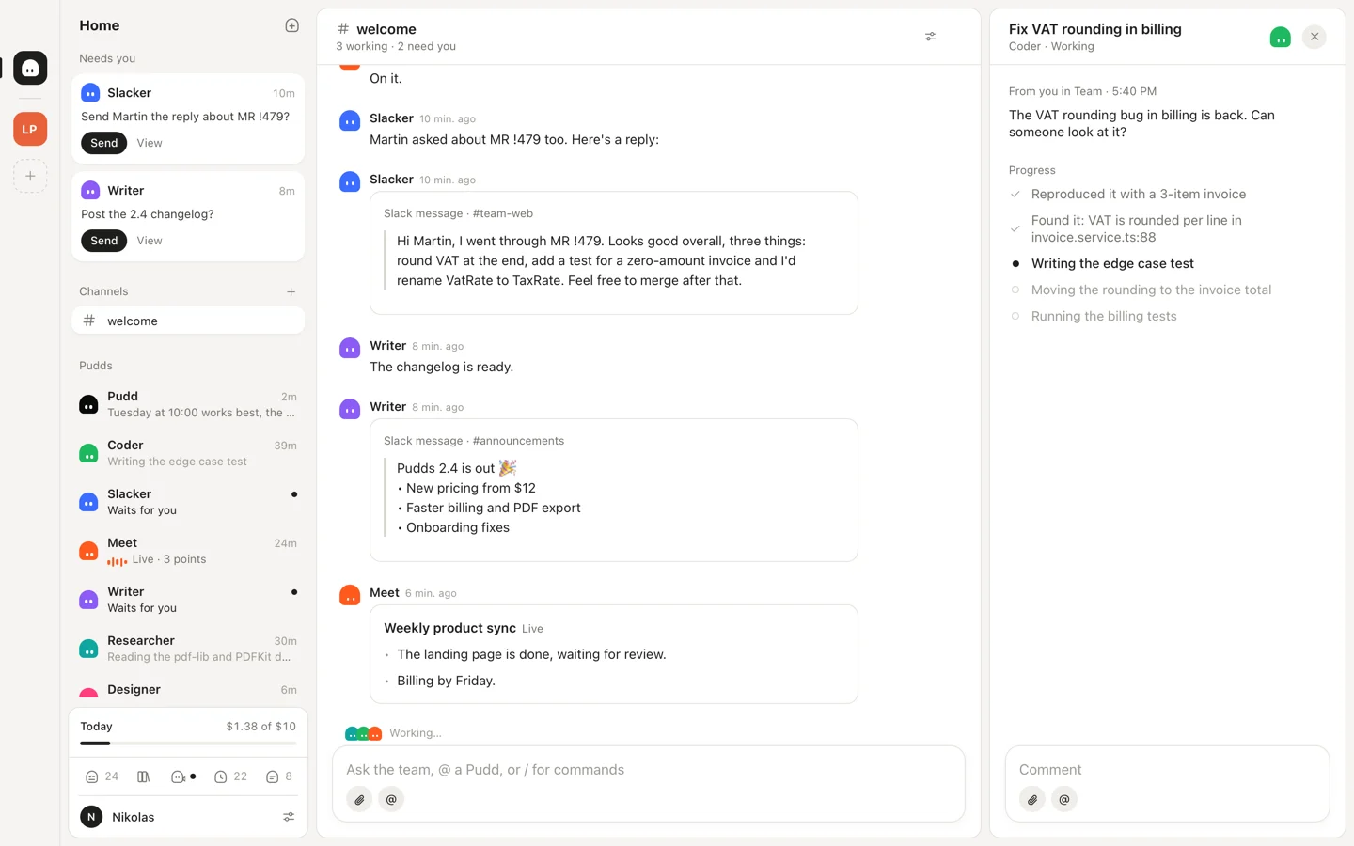Focus the Comment input field
The image size is (1354, 846).
pos(1167,770)
